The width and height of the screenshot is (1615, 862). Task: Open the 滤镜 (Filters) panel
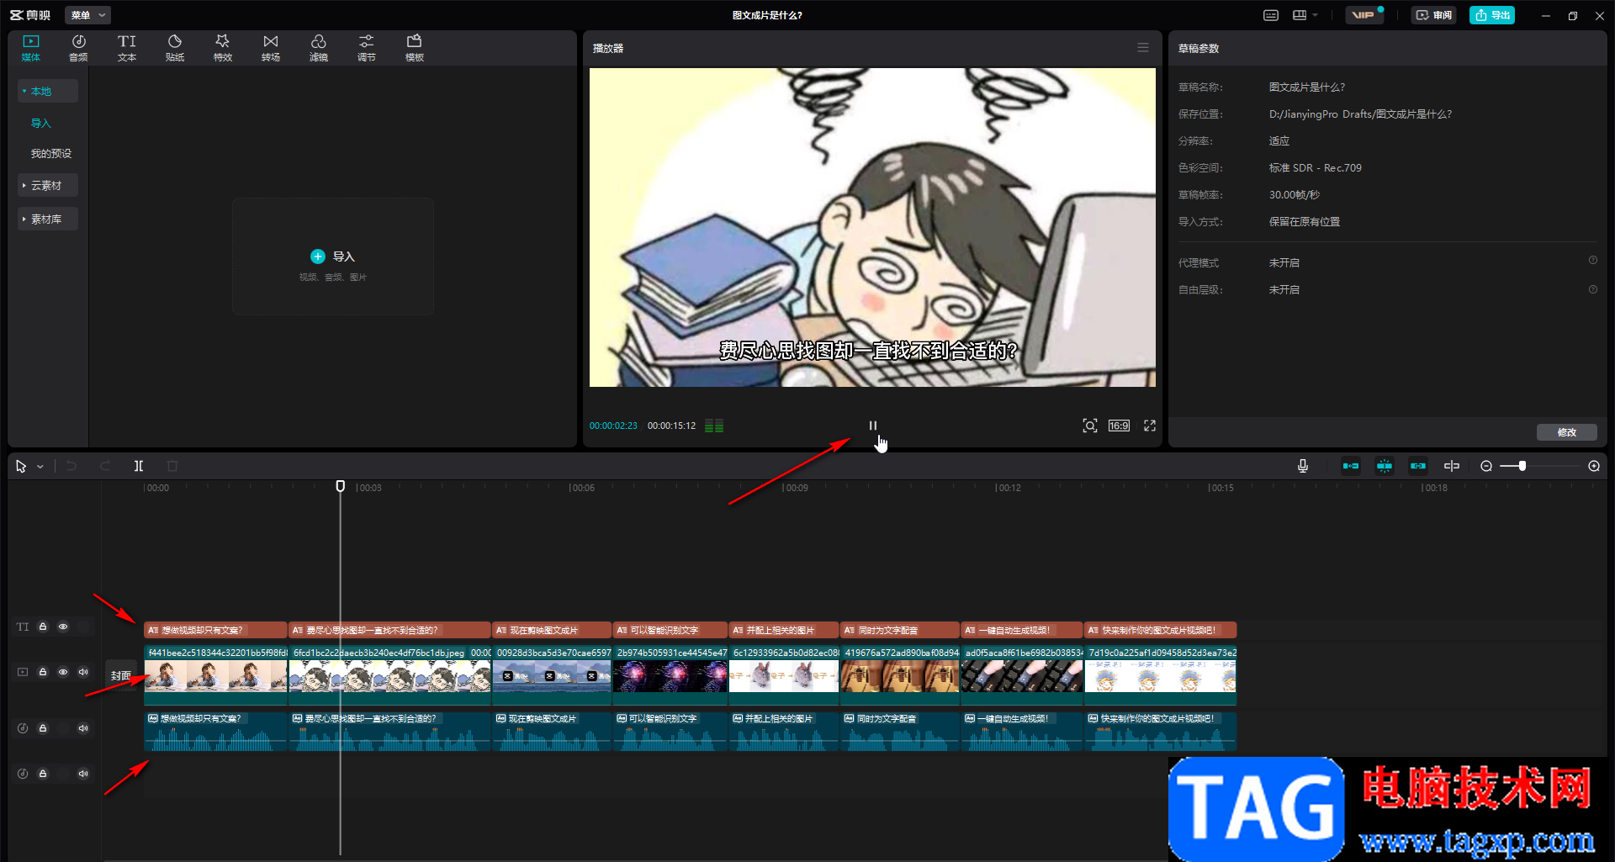click(x=319, y=48)
